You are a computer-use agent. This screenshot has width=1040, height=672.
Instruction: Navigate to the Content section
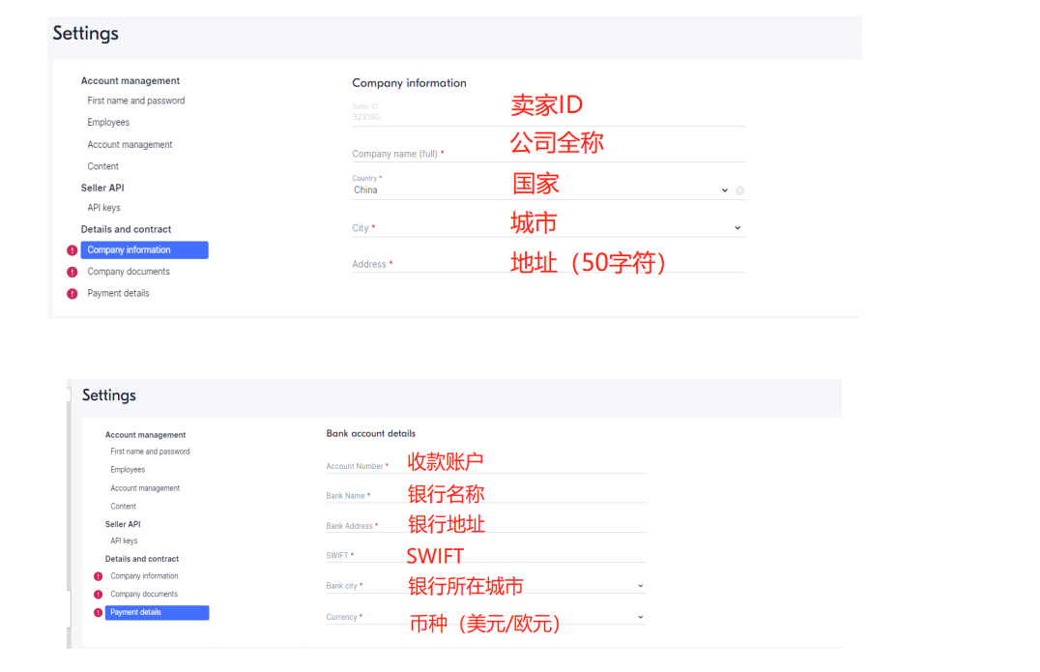pos(102,165)
